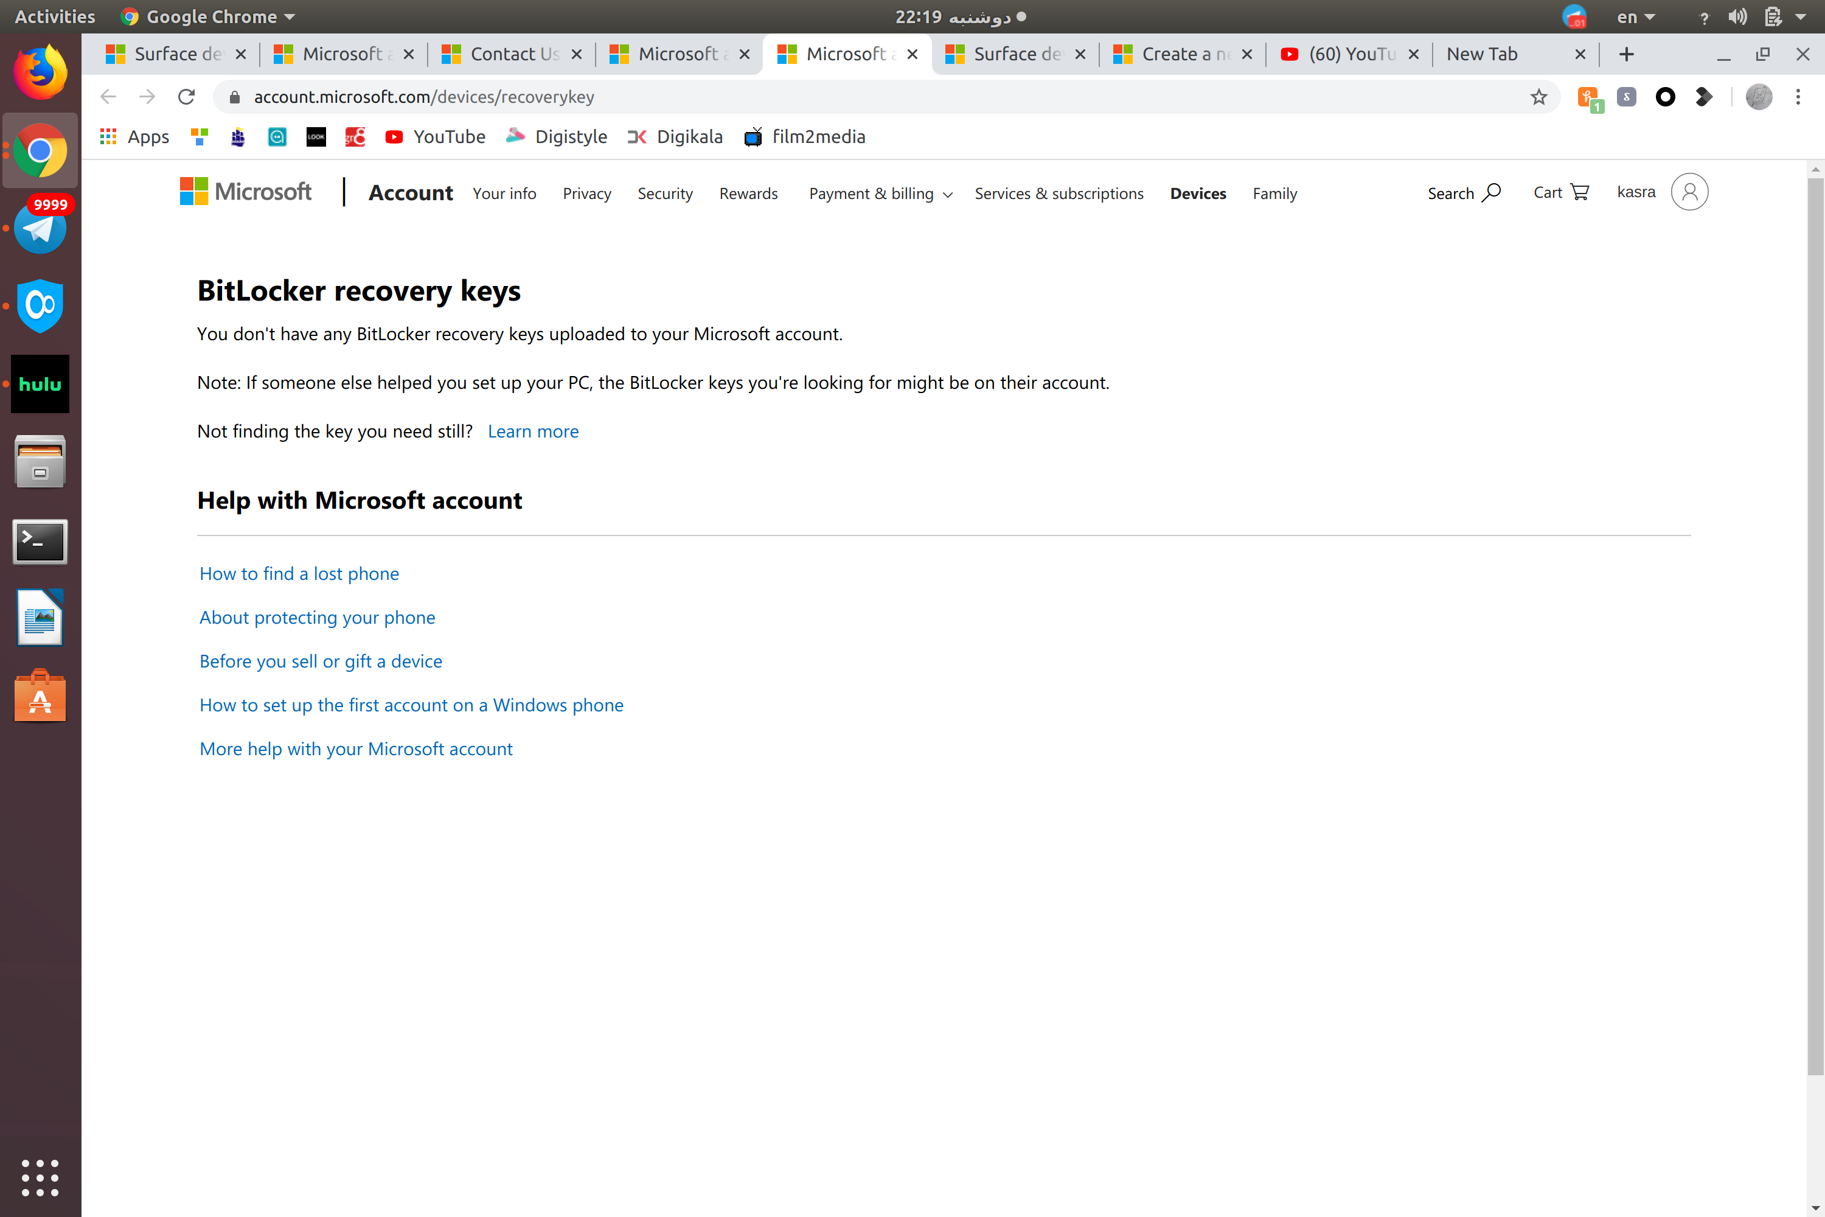Open Google Chrome app menu in top bar
Screen dimensions: 1825x1217
tap(208, 16)
